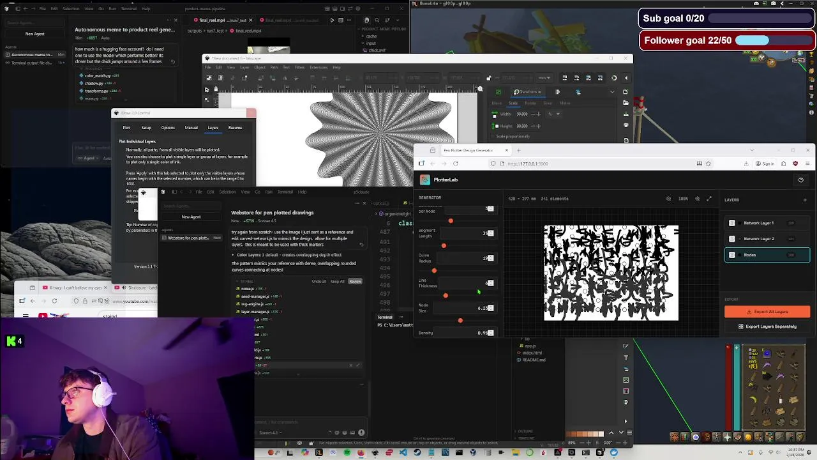Expand the Inkscape dock panel chevron menu
Image resolution: width=817 pixels, height=460 pixels.
coord(612,92)
